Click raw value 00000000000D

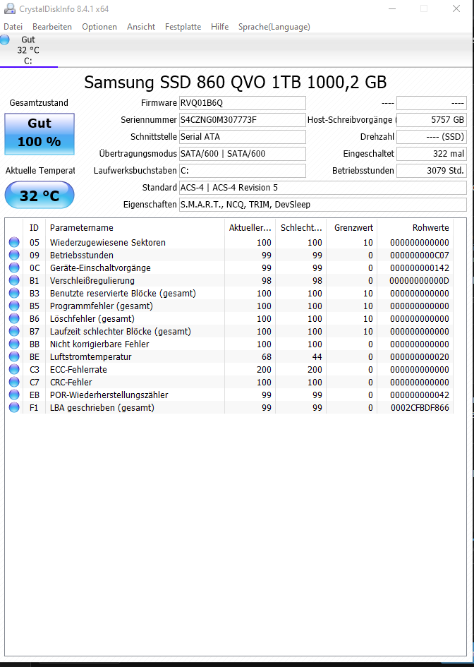point(420,281)
